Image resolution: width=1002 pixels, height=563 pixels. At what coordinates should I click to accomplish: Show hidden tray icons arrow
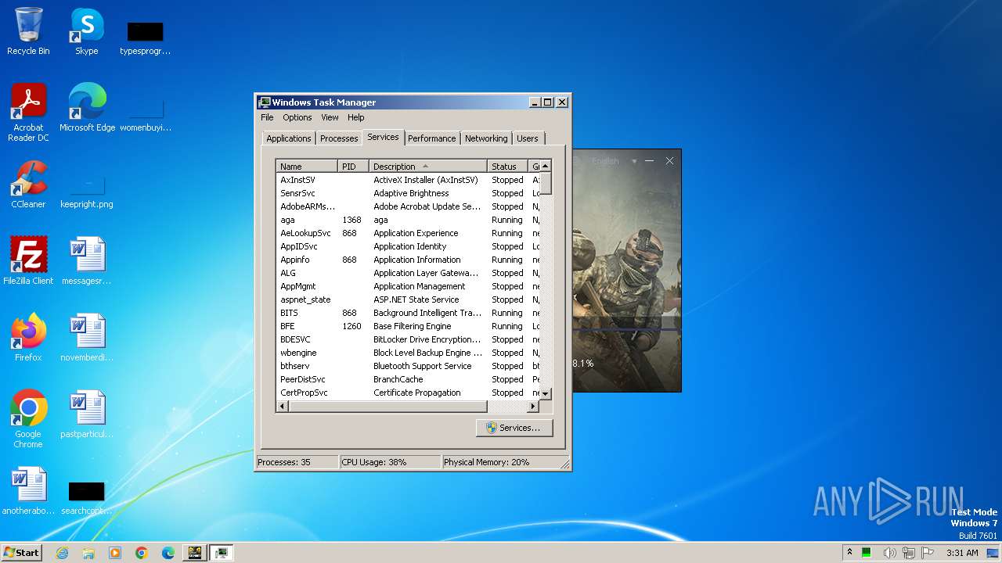[849, 553]
